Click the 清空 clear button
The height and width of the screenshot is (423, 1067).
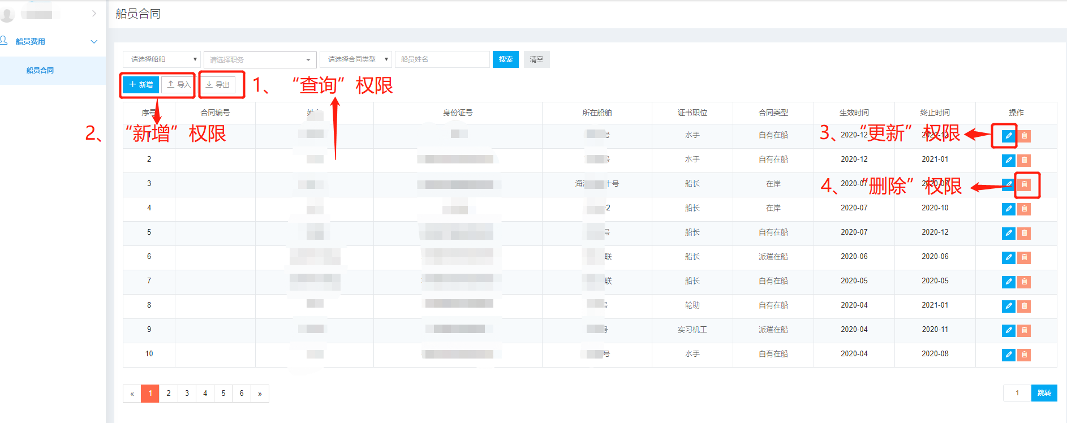[536, 59]
